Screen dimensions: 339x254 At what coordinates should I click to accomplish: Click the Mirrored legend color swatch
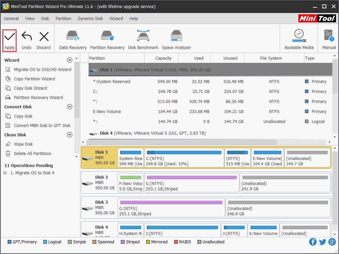[x=148, y=242]
